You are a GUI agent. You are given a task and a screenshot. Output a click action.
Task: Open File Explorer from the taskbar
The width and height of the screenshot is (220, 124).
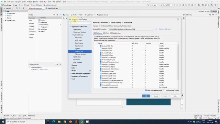coord(59,122)
